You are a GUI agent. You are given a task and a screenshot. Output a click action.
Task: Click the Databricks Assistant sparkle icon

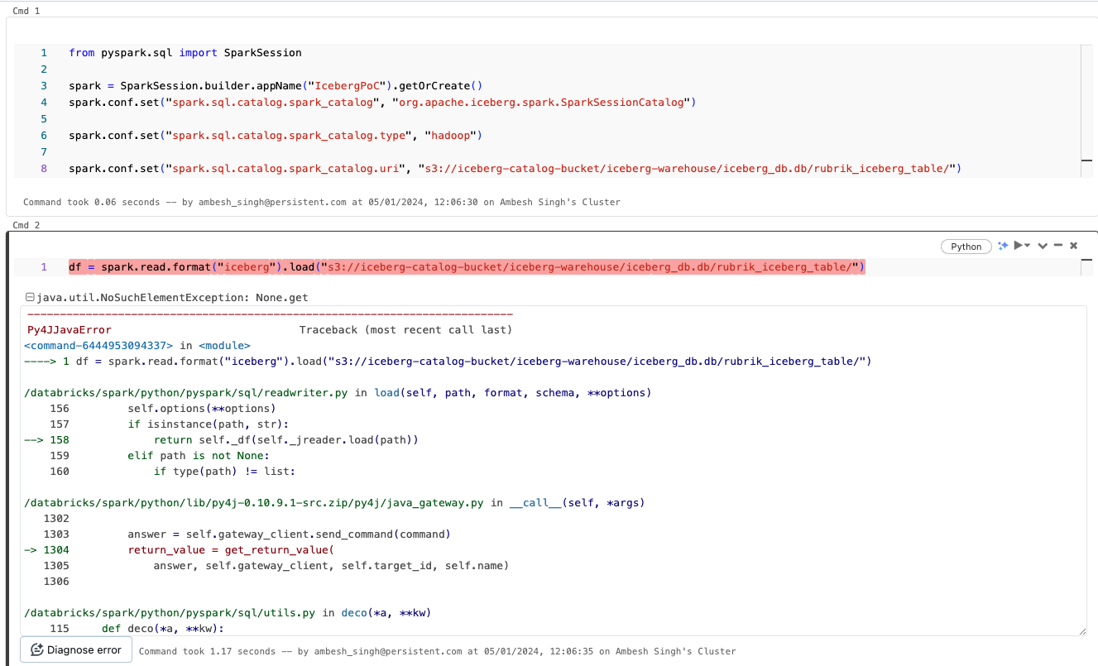(x=1003, y=245)
